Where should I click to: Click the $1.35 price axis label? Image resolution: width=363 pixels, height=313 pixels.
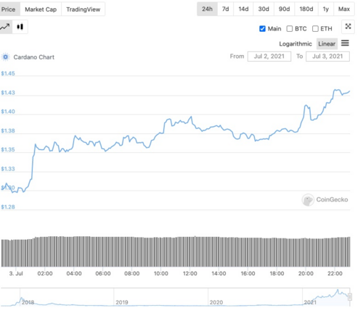(8, 150)
